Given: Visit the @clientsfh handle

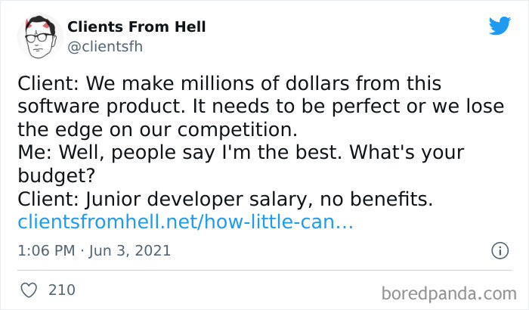Looking at the screenshot, I should point(105,45).
